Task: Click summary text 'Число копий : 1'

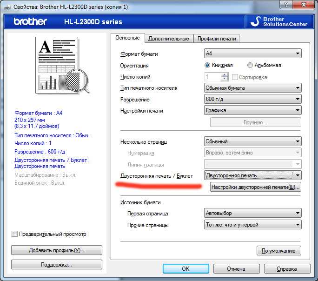Action: pos(33,143)
